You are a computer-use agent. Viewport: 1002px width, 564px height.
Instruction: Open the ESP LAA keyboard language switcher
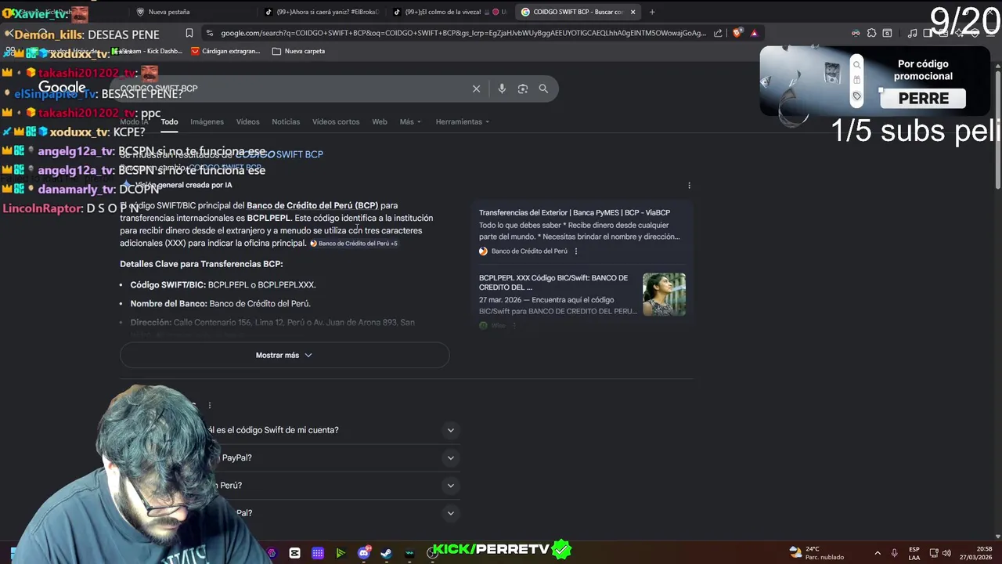(914, 553)
